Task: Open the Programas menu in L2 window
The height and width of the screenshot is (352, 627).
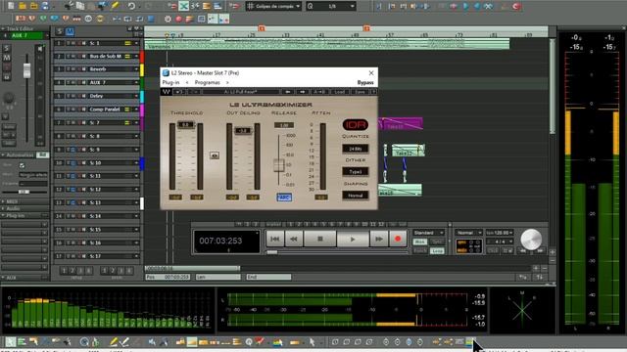Action: 207,82
